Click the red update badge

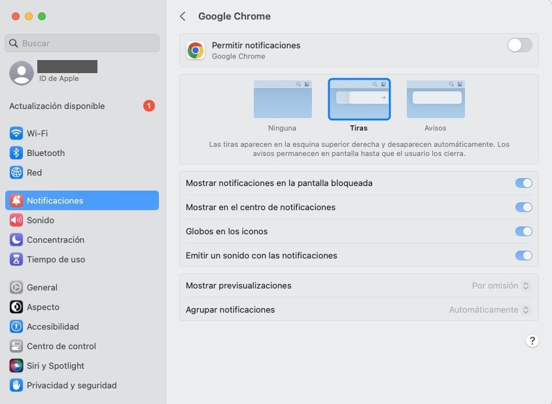tap(149, 106)
